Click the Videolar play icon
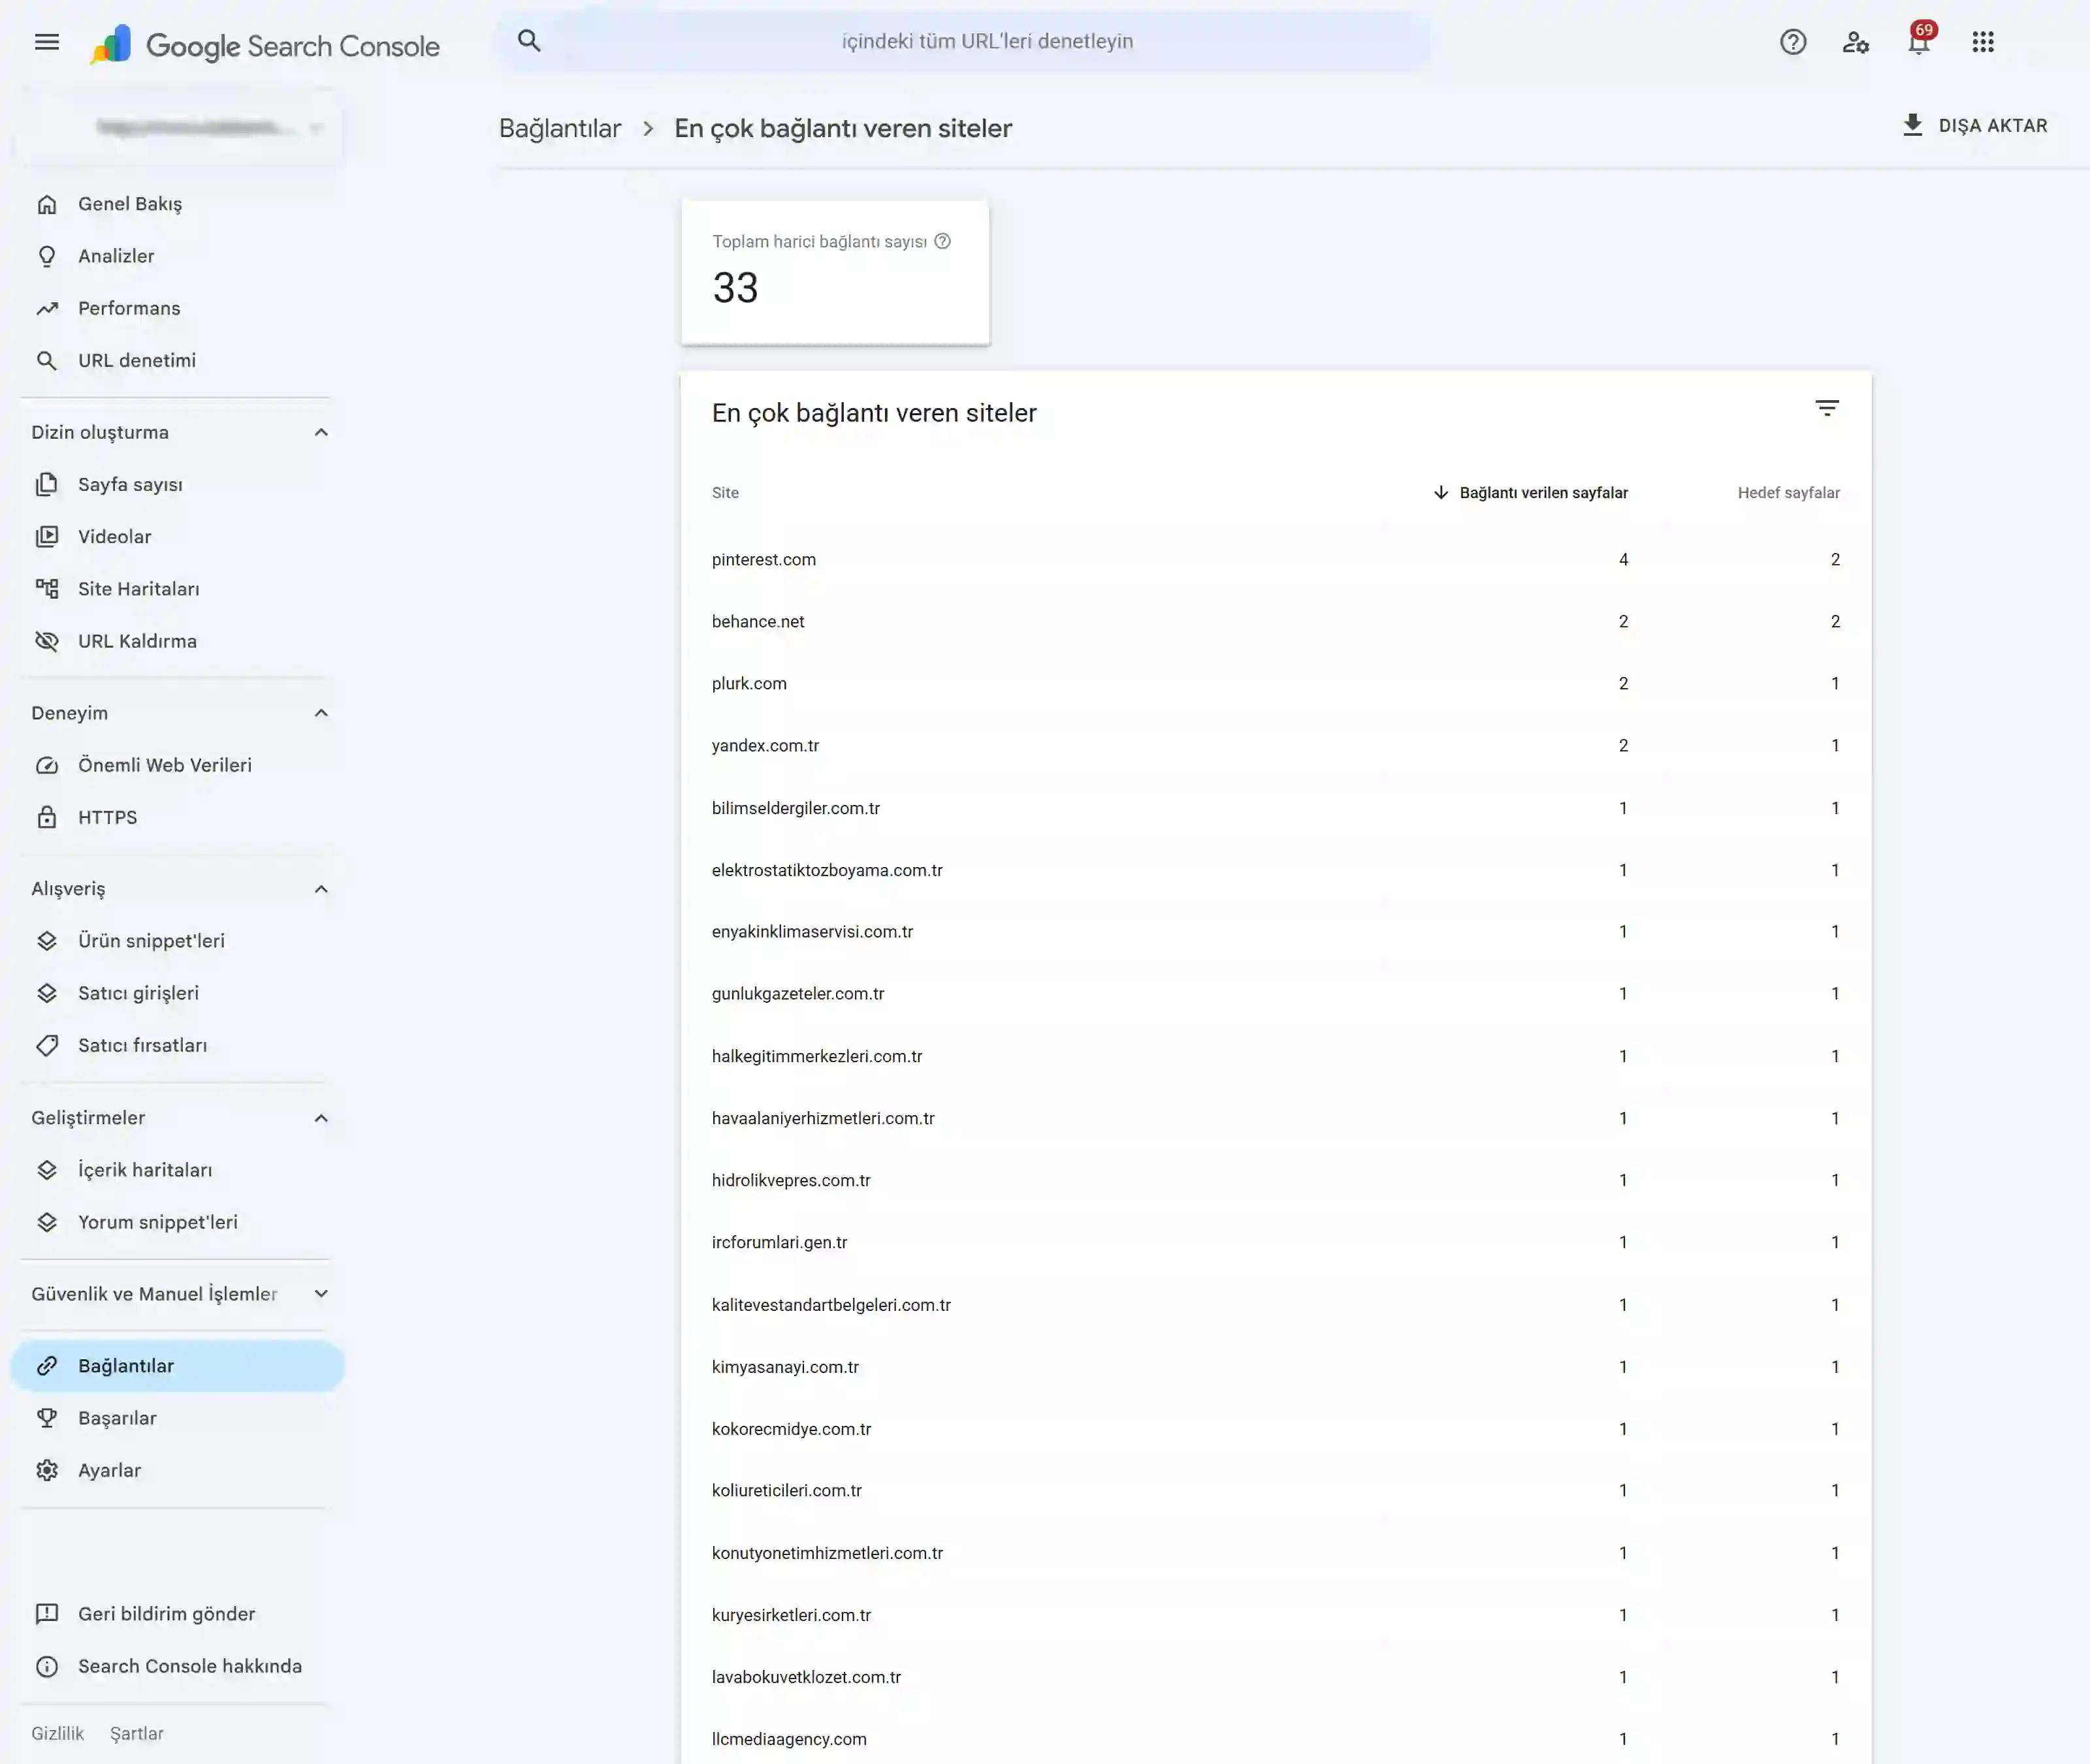The width and height of the screenshot is (2090, 1764). coord(47,537)
